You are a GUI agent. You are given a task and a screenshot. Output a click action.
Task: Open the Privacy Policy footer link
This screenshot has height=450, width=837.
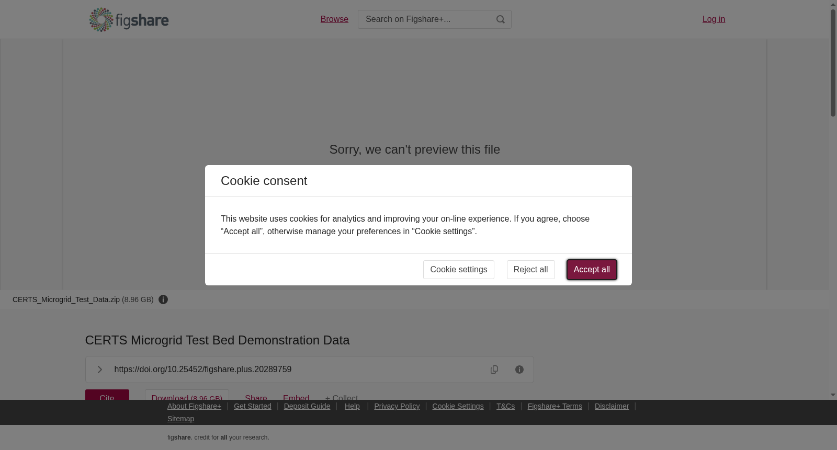[397, 406]
